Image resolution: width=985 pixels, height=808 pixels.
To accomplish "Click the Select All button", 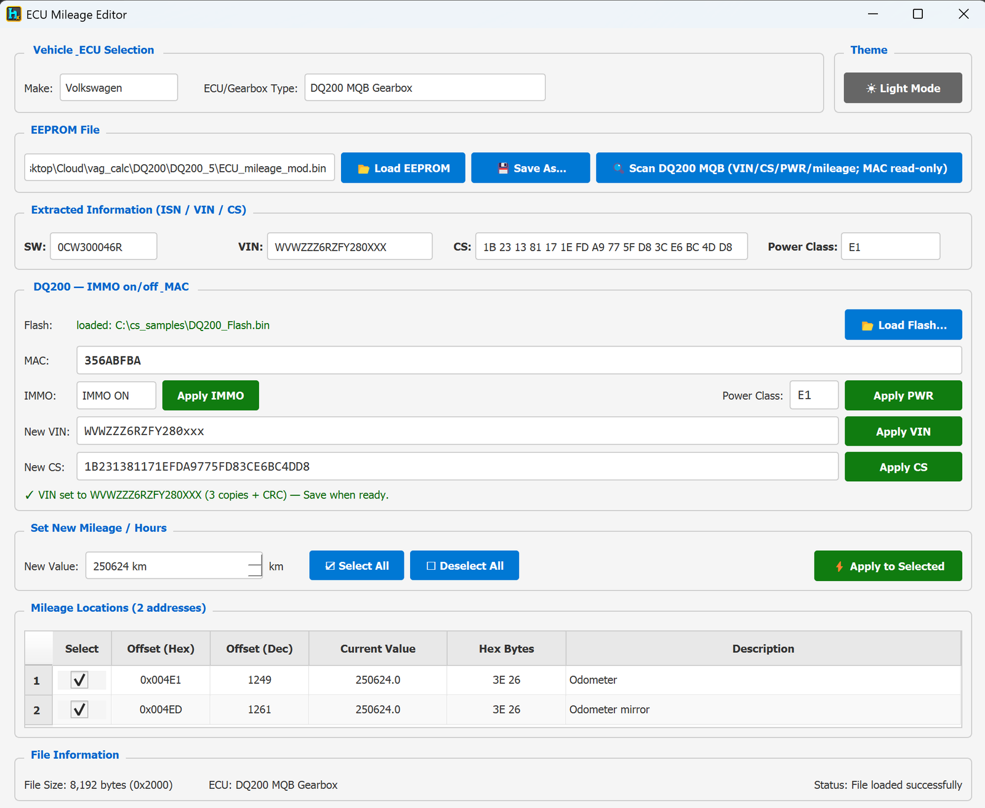I will point(356,566).
